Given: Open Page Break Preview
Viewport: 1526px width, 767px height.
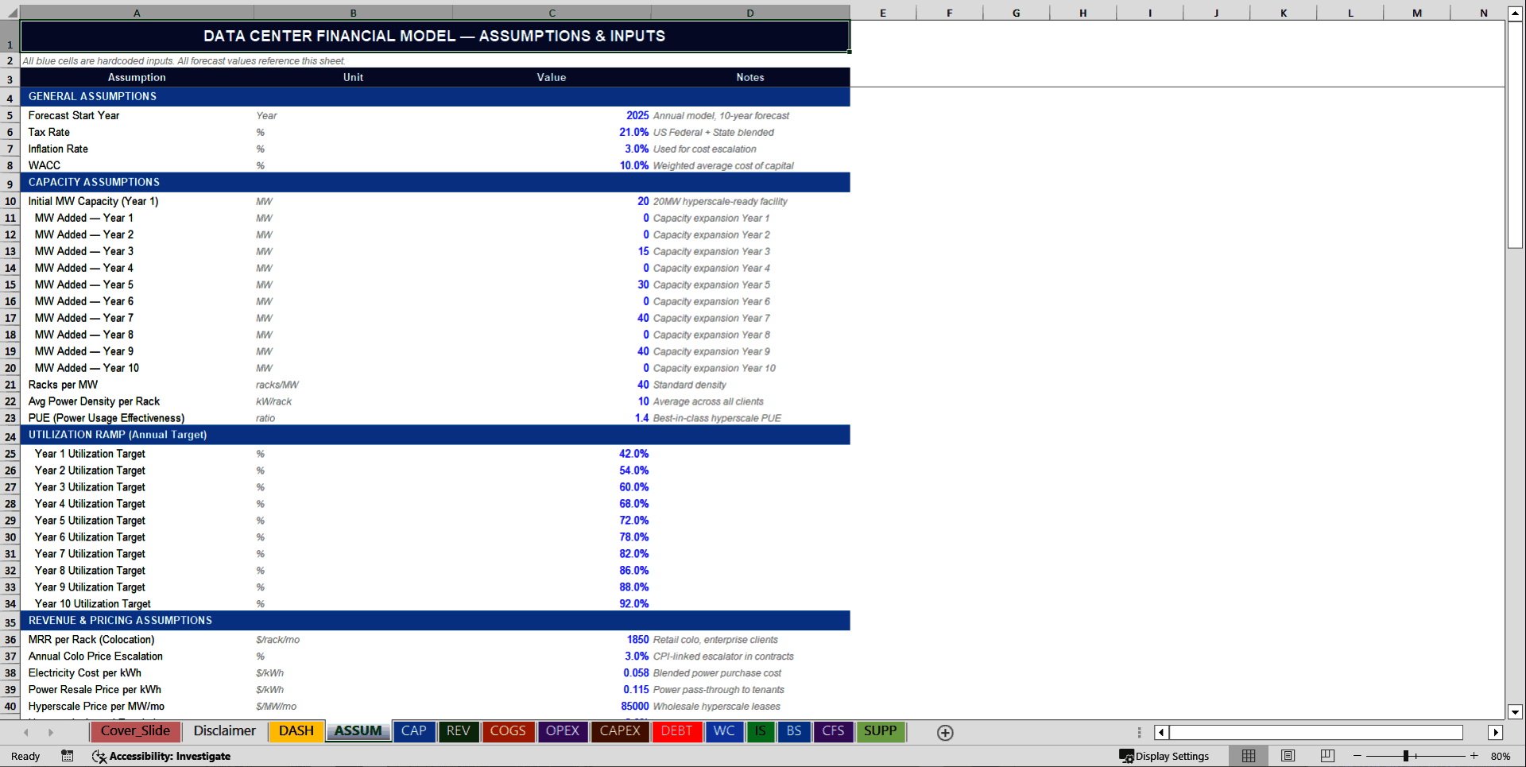Looking at the screenshot, I should coord(1326,756).
